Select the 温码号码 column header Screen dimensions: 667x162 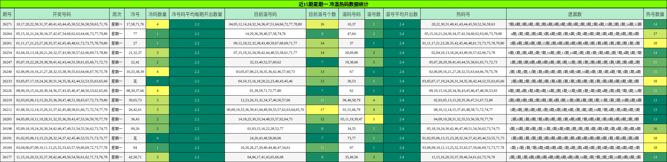[x=352, y=14]
